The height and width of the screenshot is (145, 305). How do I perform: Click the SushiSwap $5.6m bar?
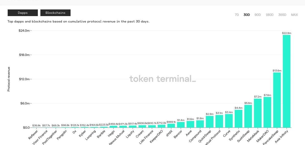point(248,116)
